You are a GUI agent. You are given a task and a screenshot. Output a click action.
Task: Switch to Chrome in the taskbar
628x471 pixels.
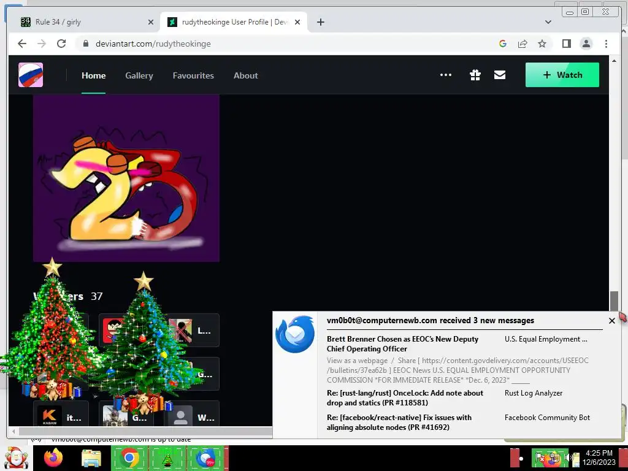pyautogui.click(x=129, y=458)
